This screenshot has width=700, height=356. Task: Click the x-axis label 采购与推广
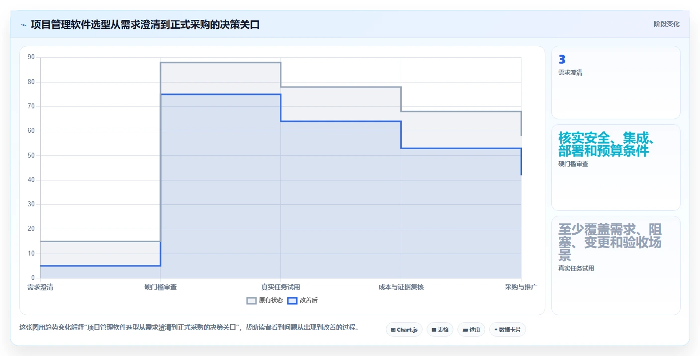[x=521, y=287]
